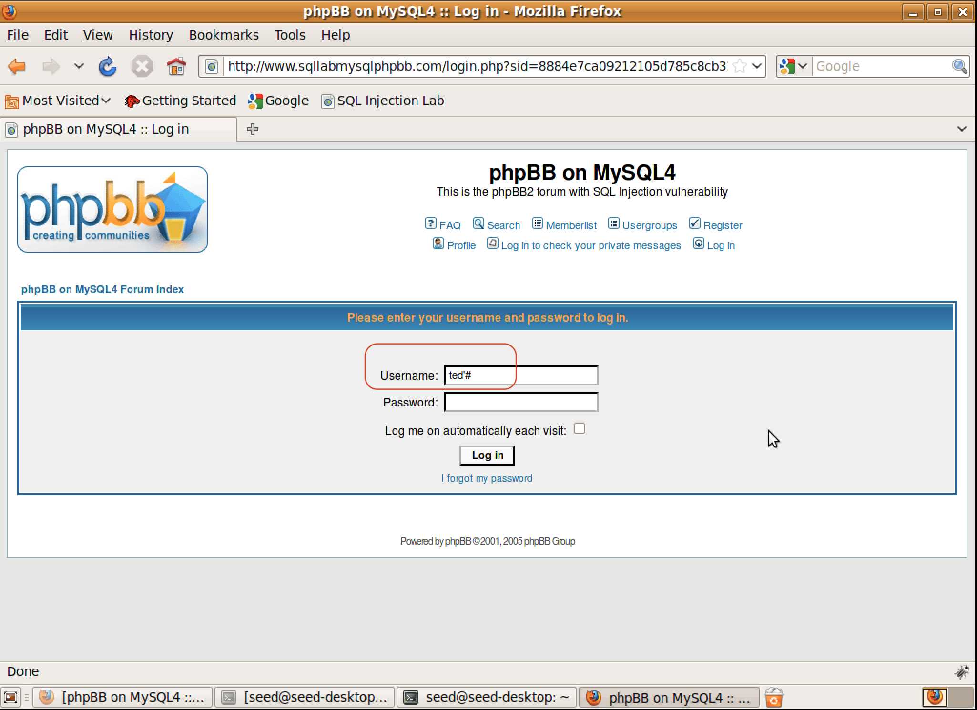977x710 pixels.
Task: Click the URL address bar
Action: point(477,66)
